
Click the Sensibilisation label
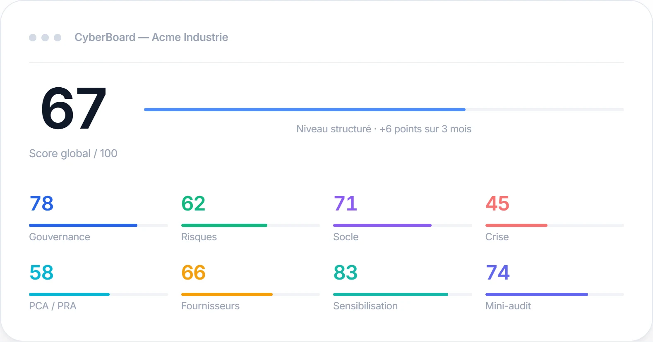[365, 306]
